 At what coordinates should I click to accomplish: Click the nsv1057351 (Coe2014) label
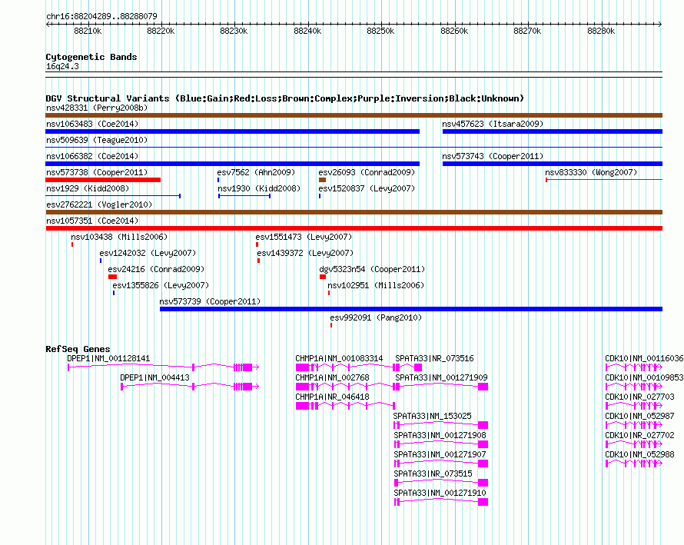click(92, 221)
